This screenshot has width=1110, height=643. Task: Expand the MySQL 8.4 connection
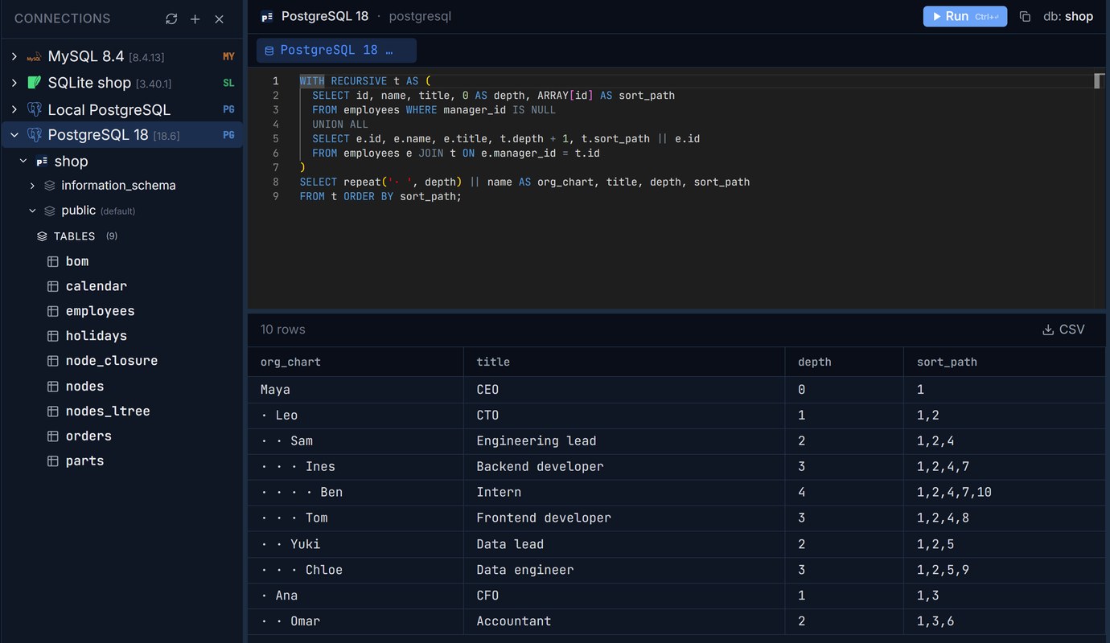pyautogui.click(x=14, y=57)
